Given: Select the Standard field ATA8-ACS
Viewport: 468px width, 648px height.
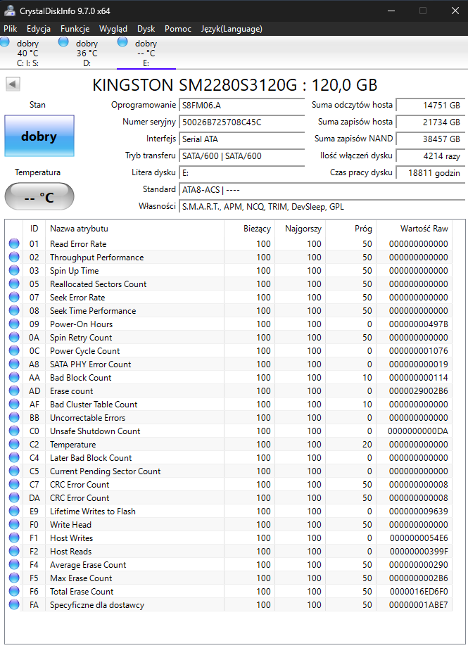Looking at the screenshot, I should tap(322, 190).
